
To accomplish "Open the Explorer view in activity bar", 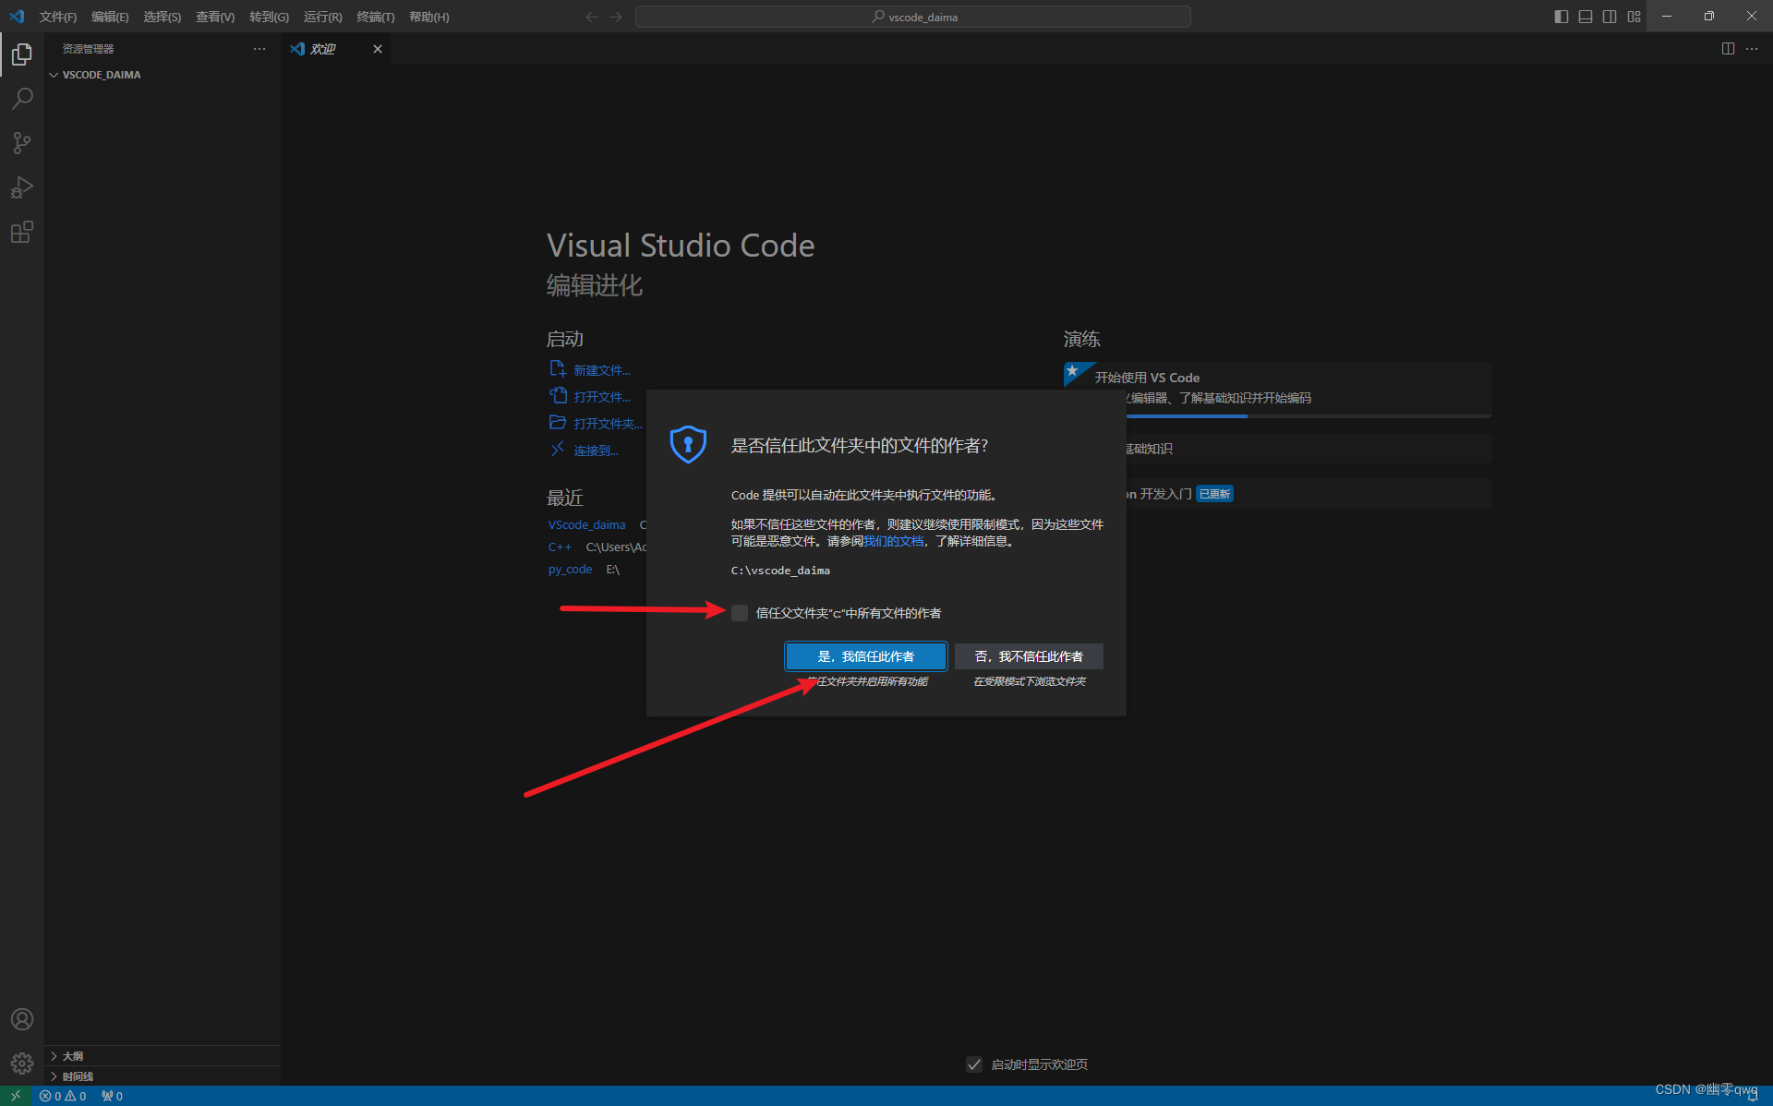I will pyautogui.click(x=22, y=54).
